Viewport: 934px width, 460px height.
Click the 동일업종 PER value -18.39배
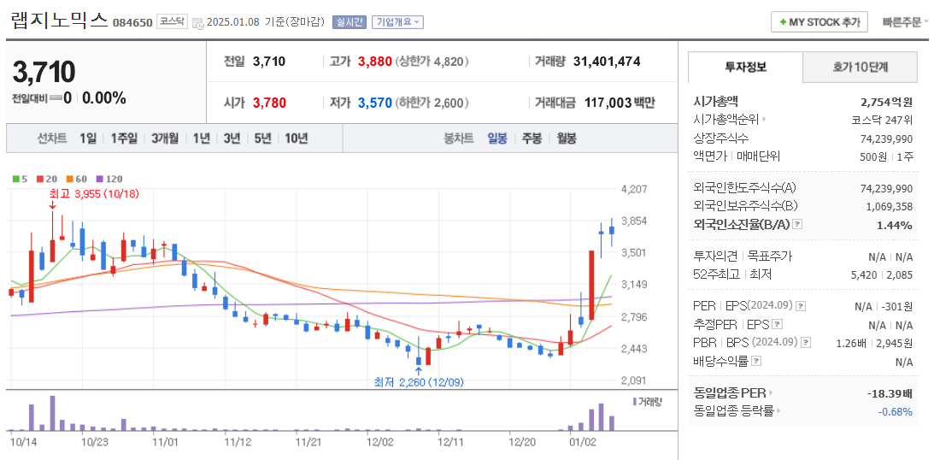[890, 394]
